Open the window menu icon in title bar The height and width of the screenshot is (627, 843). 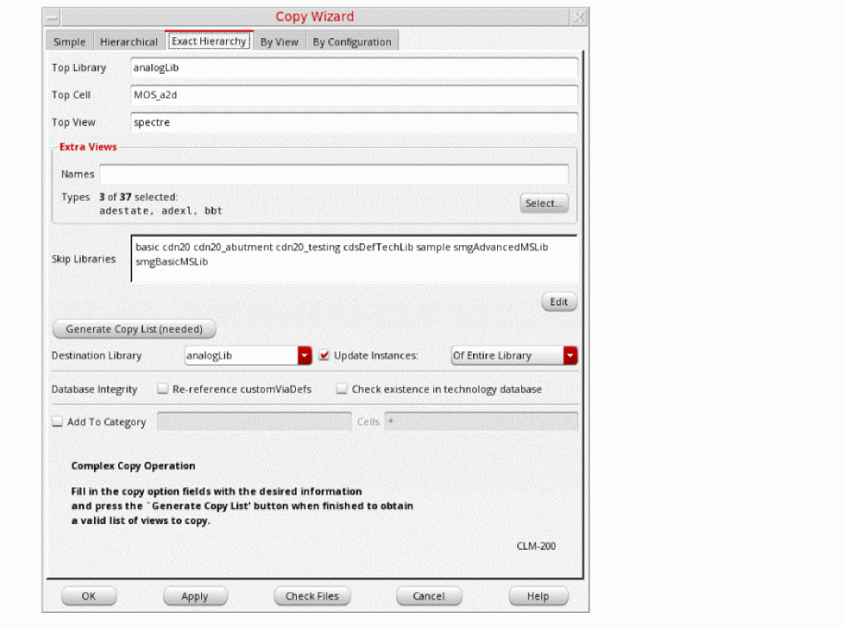52,17
